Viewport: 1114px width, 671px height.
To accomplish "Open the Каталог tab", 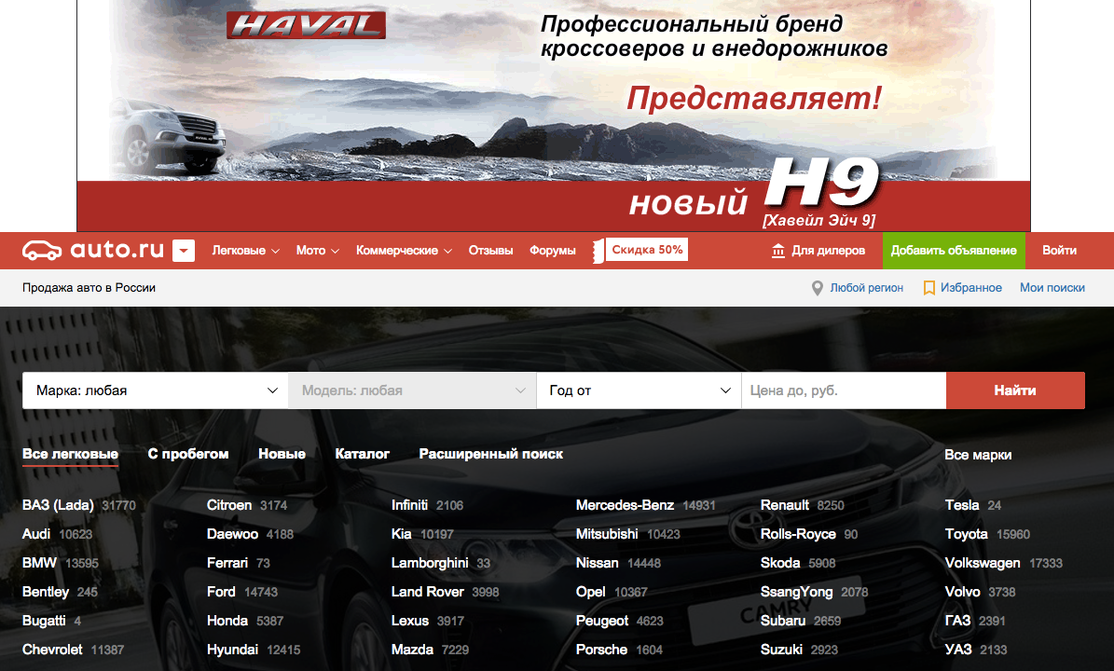I will coord(362,454).
